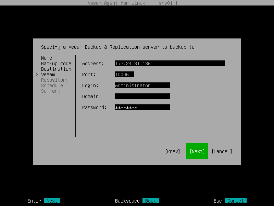Edit the Login field containing Administrator
This screenshot has width=274, height=206.
(x=142, y=85)
